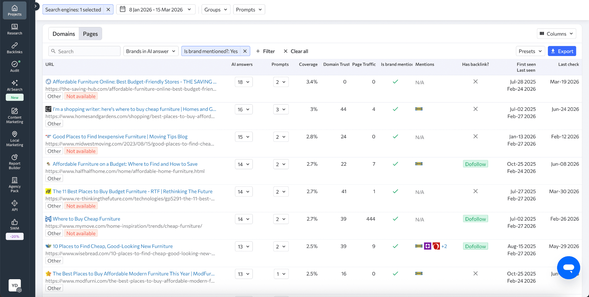Screen dimensions: 589x297
Task: Open Local Marketing tool
Action: pos(15,139)
